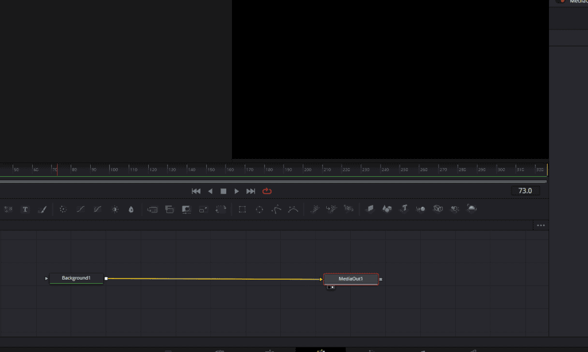This screenshot has height=352, width=588.
Task: Toggle viewer indicator dots under MediaOut1
Action: coord(330,288)
